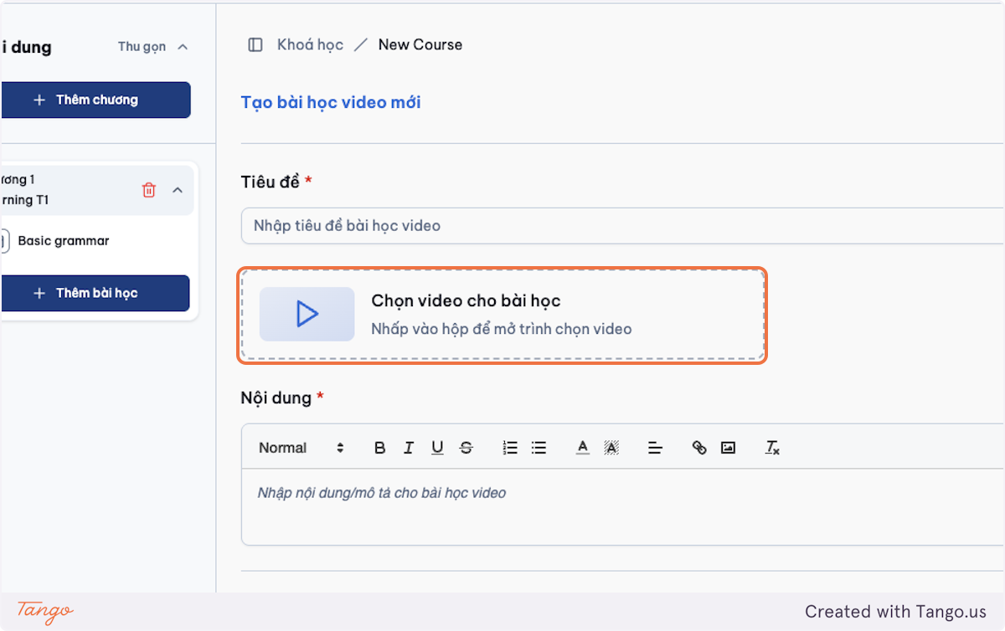The image size is (1005, 631).
Task: Delete the chapter with the red trash icon
Action: click(149, 190)
